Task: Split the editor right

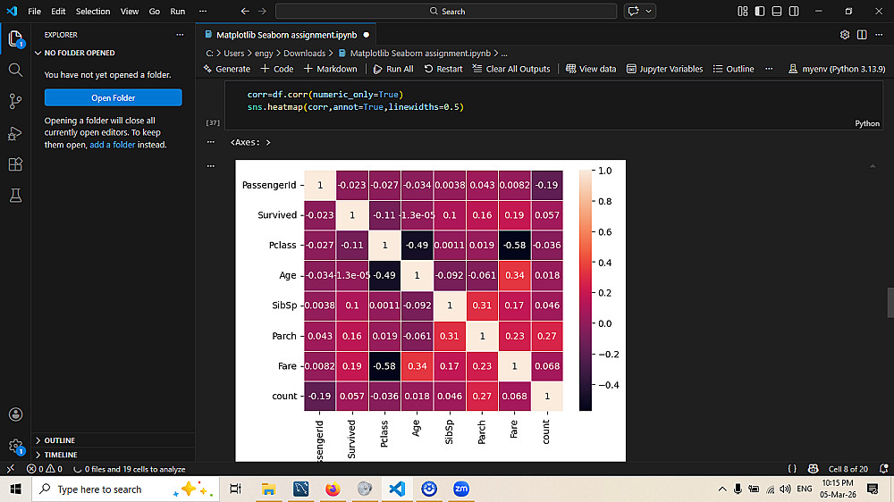Action: tap(862, 35)
